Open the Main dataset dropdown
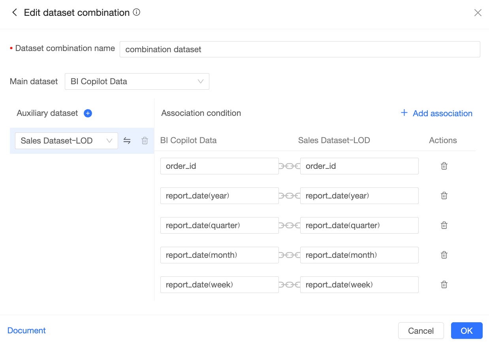 coord(137,82)
